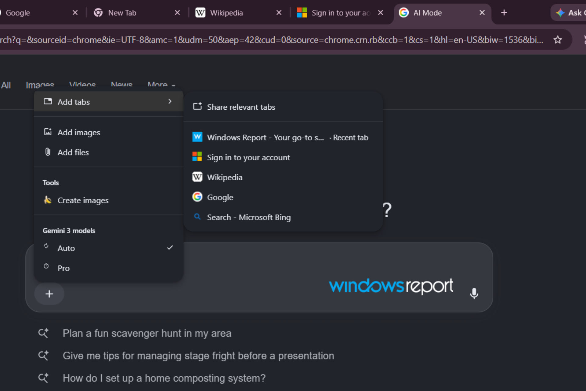Image resolution: width=586 pixels, height=391 pixels.
Task: Add the Search - Microsoft Bing tab
Action: (x=283, y=217)
